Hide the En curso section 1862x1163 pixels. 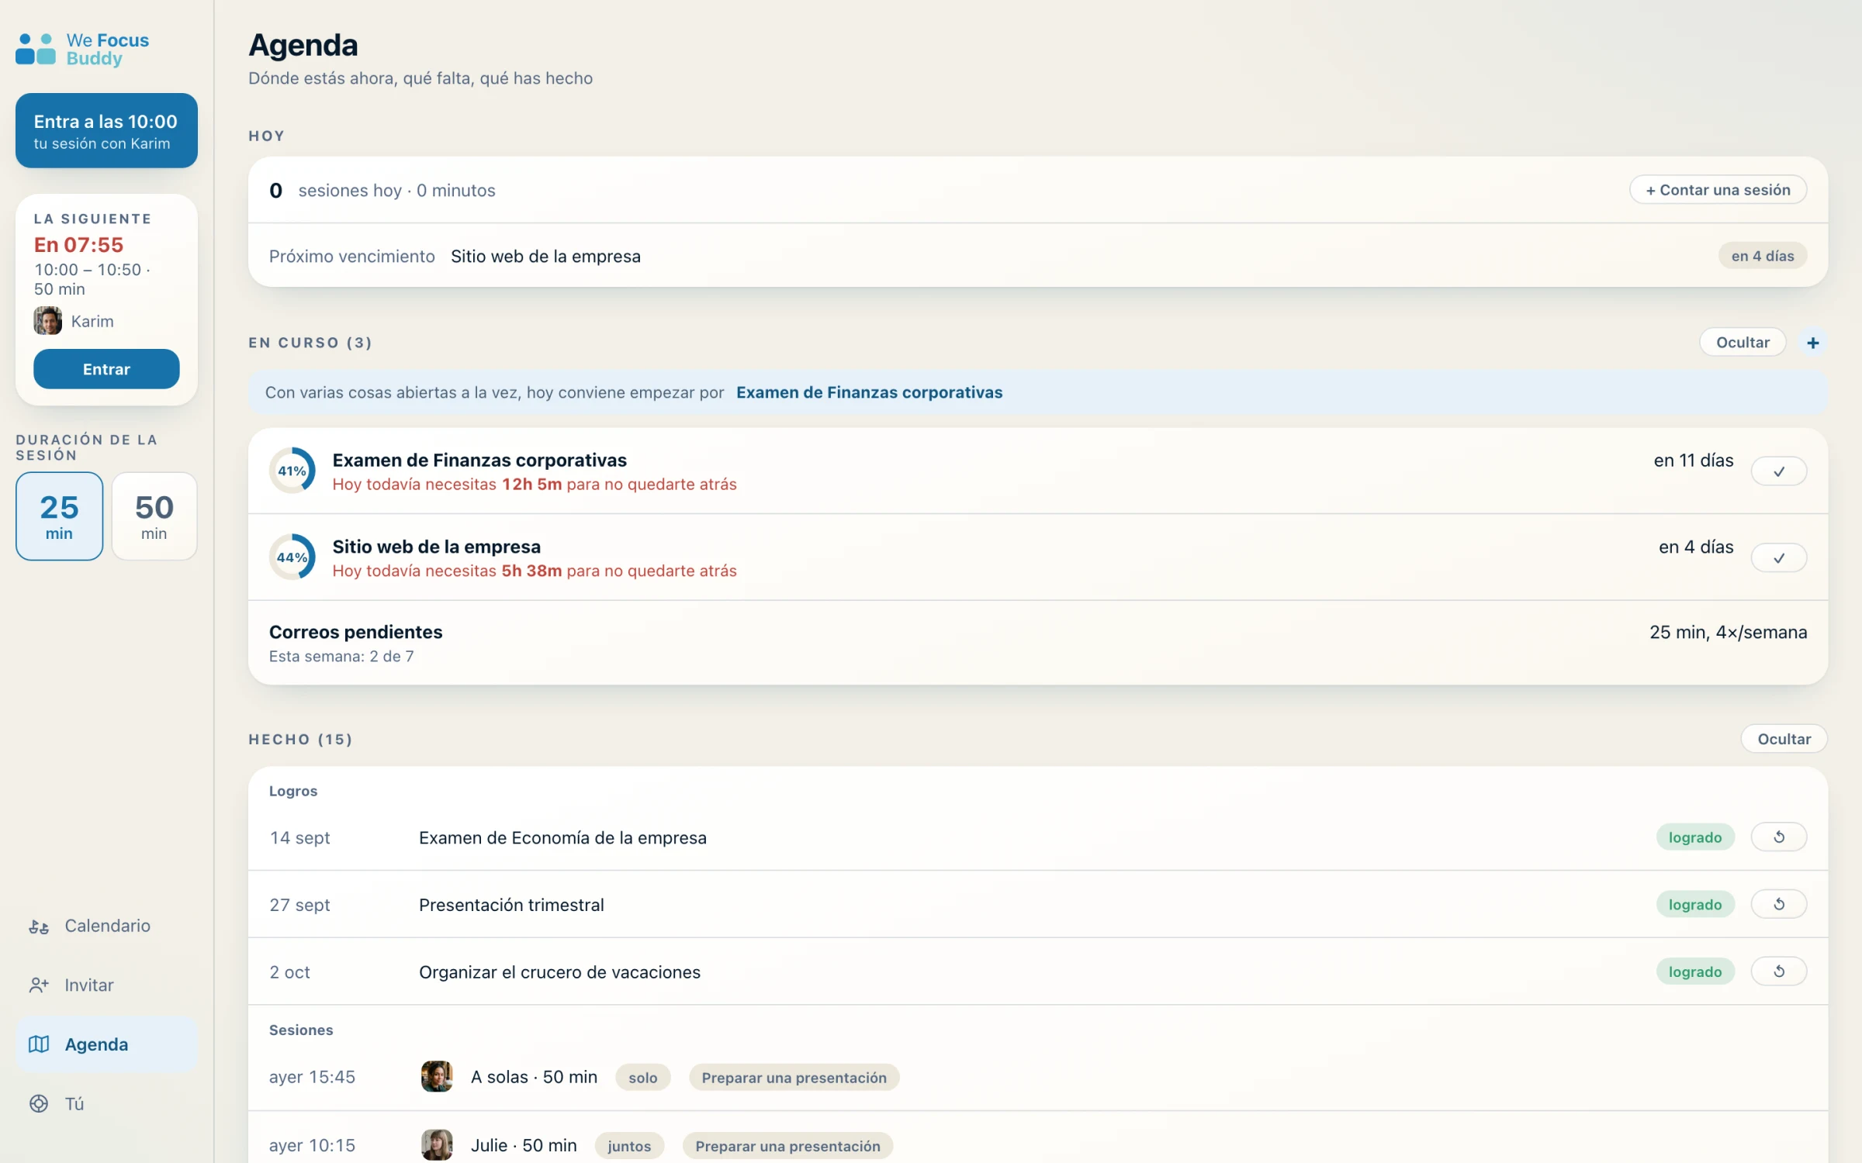coord(1743,342)
